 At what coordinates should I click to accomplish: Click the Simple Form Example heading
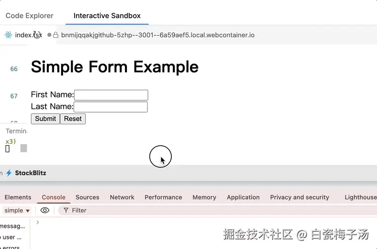pyautogui.click(x=115, y=67)
